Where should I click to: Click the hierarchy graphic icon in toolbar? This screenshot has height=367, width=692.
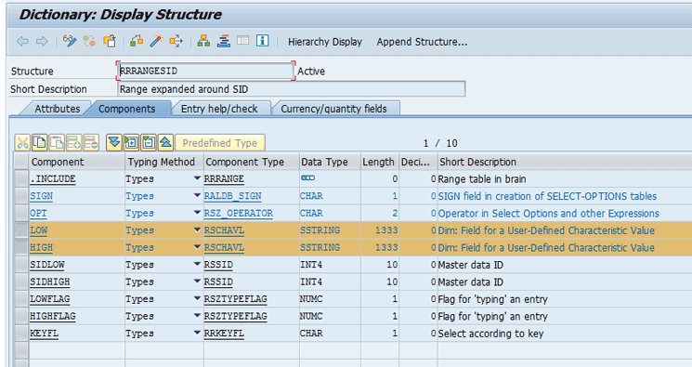tap(203, 41)
